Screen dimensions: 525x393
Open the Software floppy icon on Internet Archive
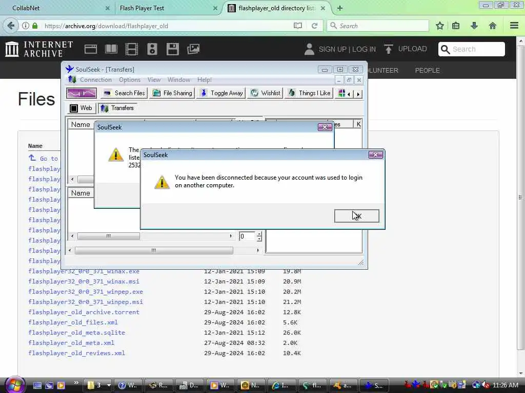pos(173,49)
